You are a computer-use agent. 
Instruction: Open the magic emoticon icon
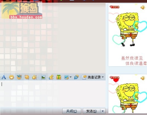tap(19, 77)
